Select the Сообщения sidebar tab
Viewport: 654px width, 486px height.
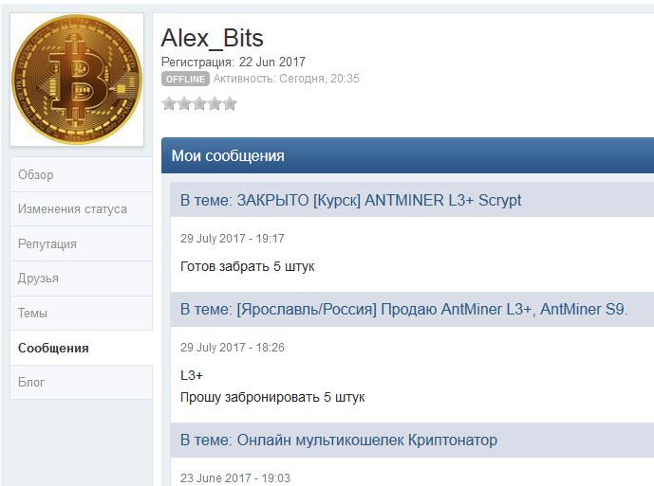(x=53, y=348)
